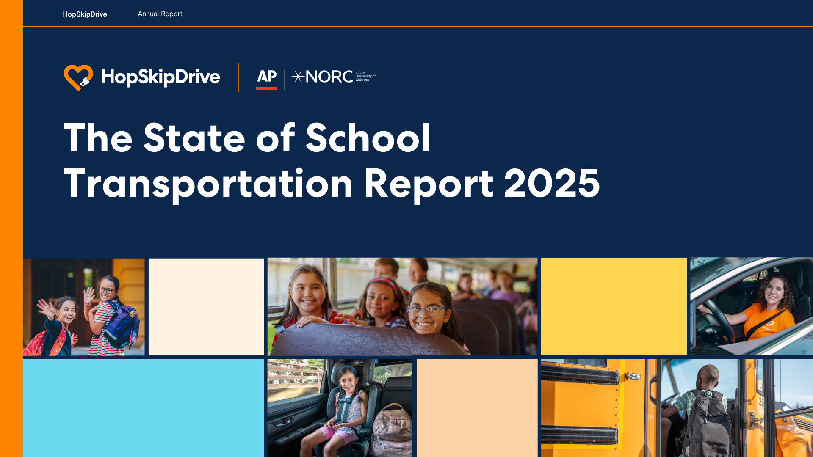Viewport: 813px width, 457px height.
Task: Click the red underline beneath AP
Action: 266,88
